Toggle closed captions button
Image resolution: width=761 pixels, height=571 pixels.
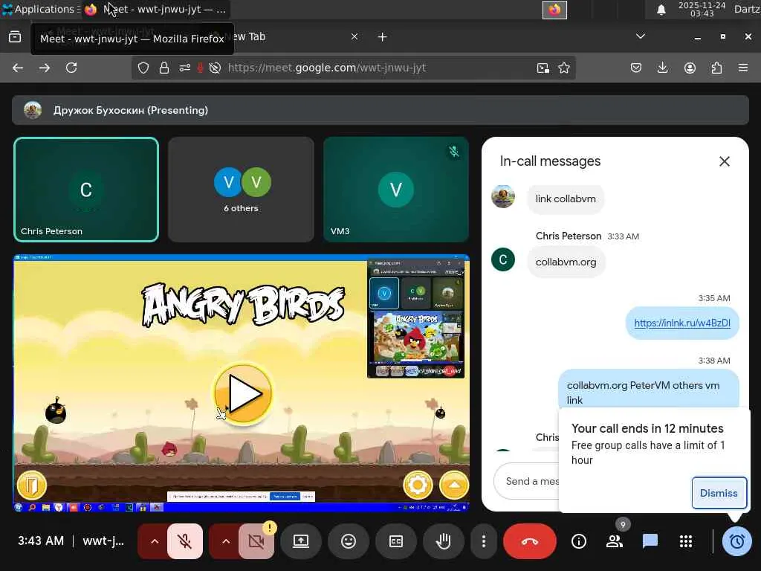tap(396, 541)
